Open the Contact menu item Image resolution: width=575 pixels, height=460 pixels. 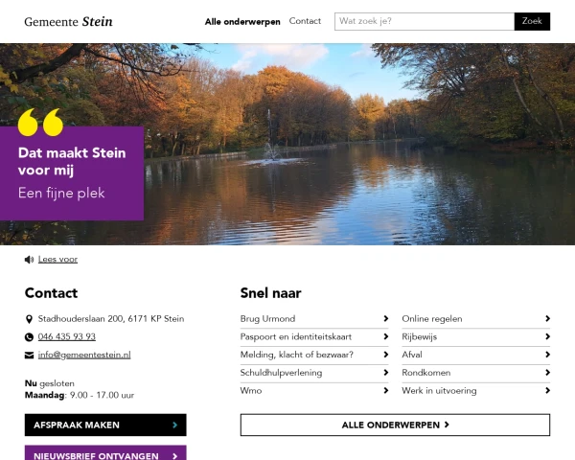coord(305,21)
